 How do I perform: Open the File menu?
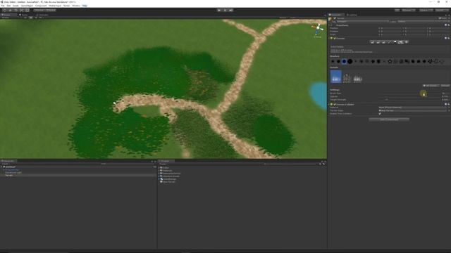3,6
